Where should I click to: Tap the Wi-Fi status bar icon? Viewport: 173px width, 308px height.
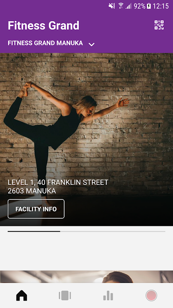click(121, 6)
